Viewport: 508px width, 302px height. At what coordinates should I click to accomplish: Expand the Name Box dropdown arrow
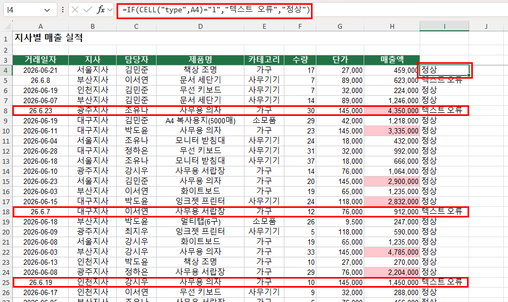point(47,10)
